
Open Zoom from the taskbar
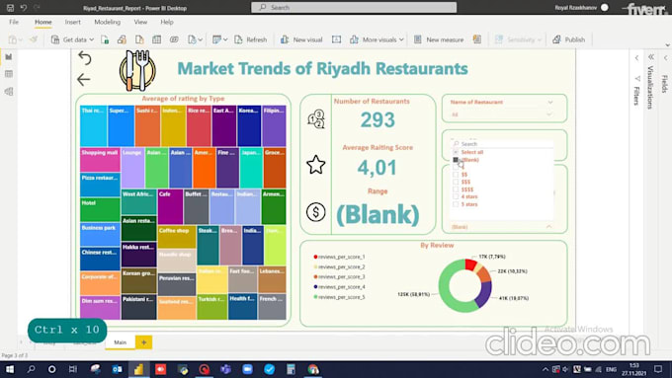[247, 369]
